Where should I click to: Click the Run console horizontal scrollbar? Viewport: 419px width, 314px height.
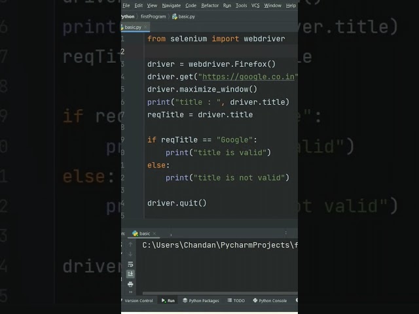point(220,293)
